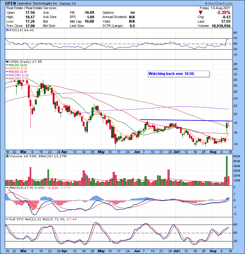This screenshot has height=254, width=245.
Task: Click the candlestick icon beside OPEN (Daily)
Action: click(x=7, y=62)
